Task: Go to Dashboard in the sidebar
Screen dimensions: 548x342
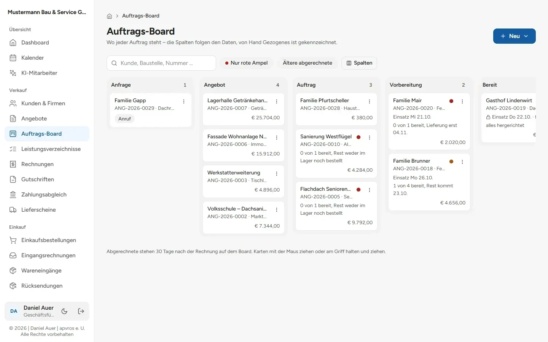Action: (47, 43)
